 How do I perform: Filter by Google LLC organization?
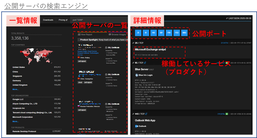[x=36, y=99]
